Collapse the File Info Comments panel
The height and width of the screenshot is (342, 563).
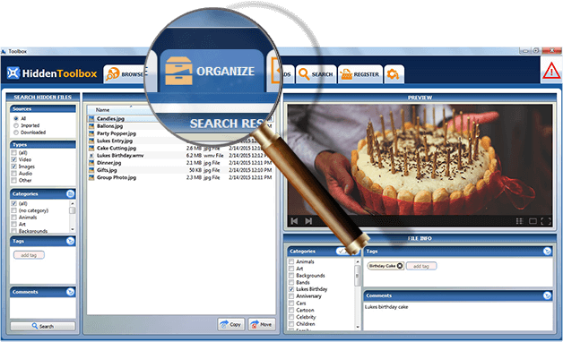coord(547,295)
